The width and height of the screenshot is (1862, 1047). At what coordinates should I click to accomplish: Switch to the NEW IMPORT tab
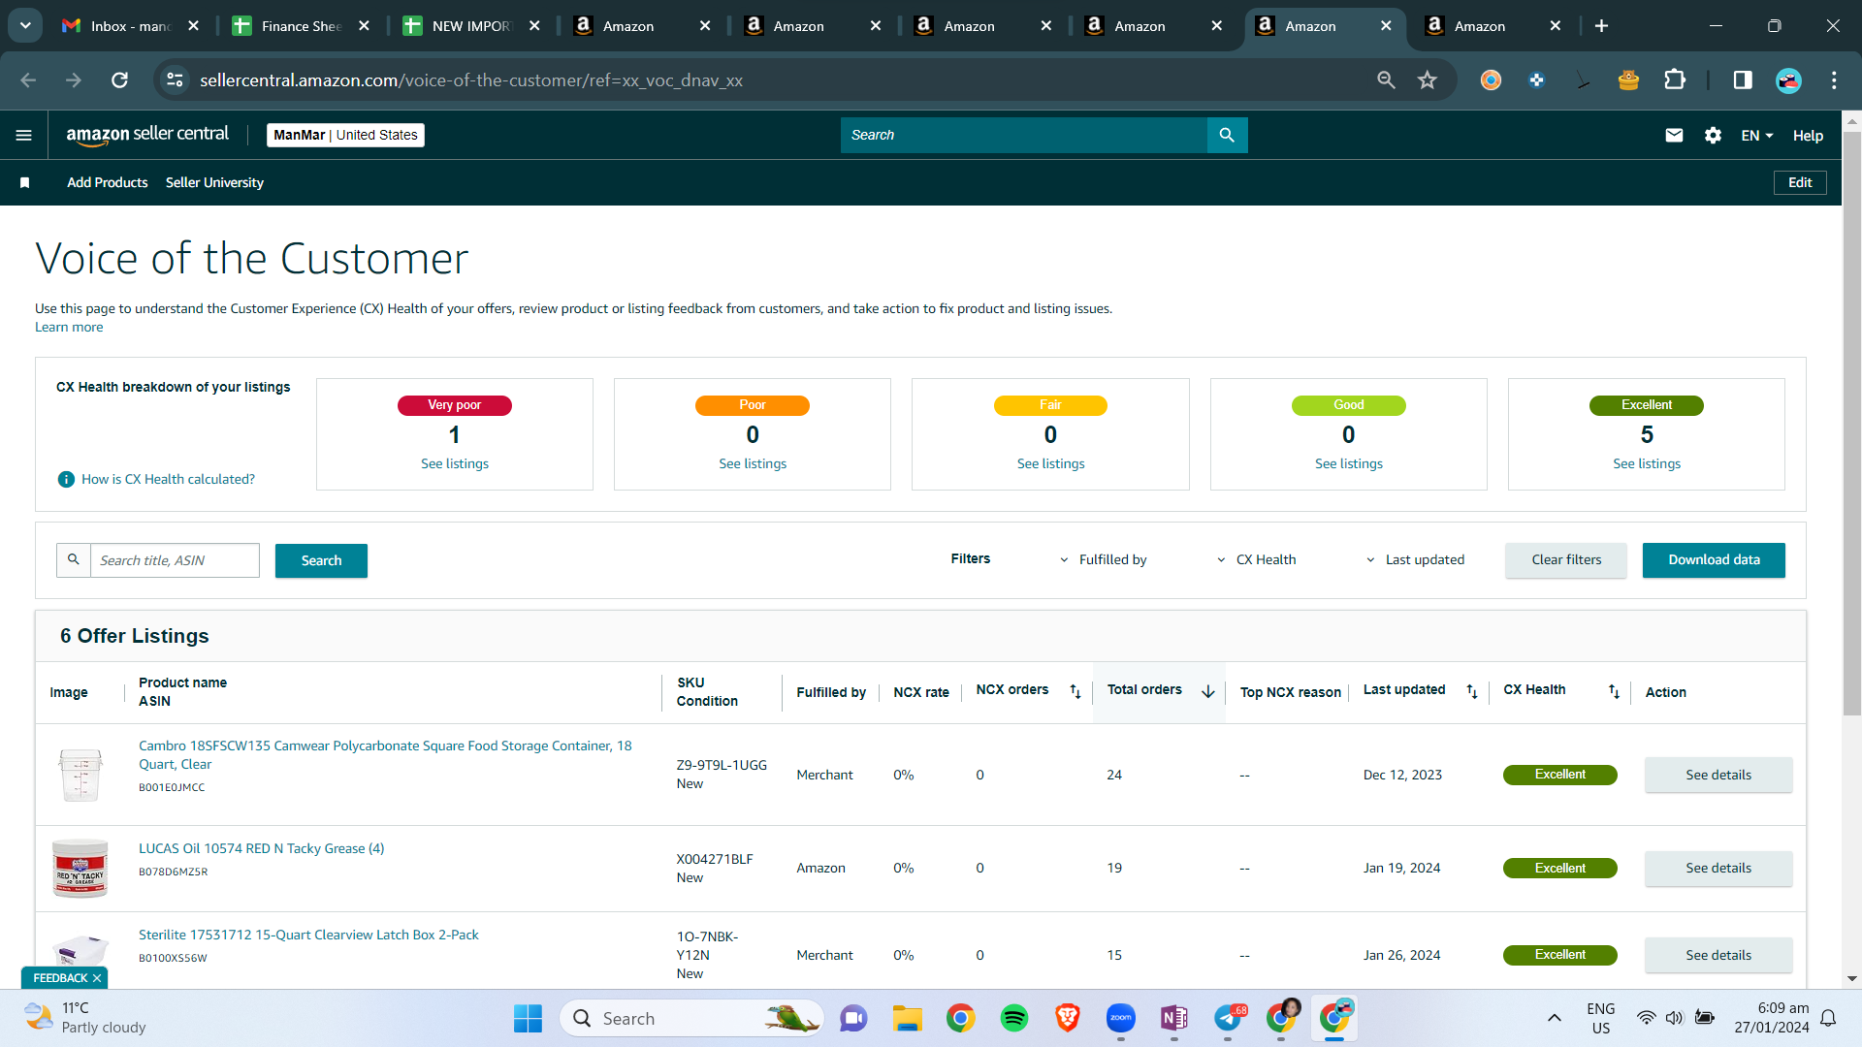tap(471, 26)
